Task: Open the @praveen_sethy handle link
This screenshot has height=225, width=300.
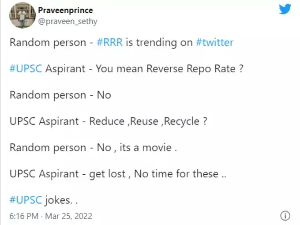Action: (x=68, y=21)
